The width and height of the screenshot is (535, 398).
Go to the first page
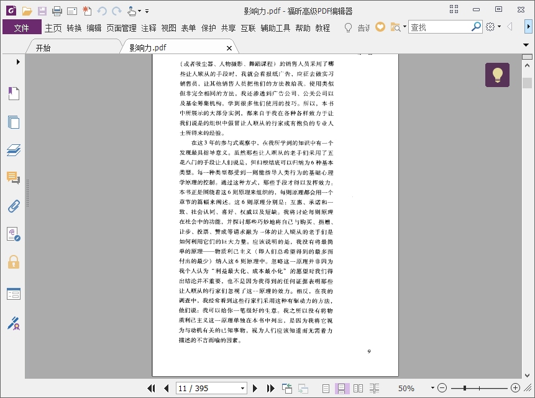coord(151,388)
